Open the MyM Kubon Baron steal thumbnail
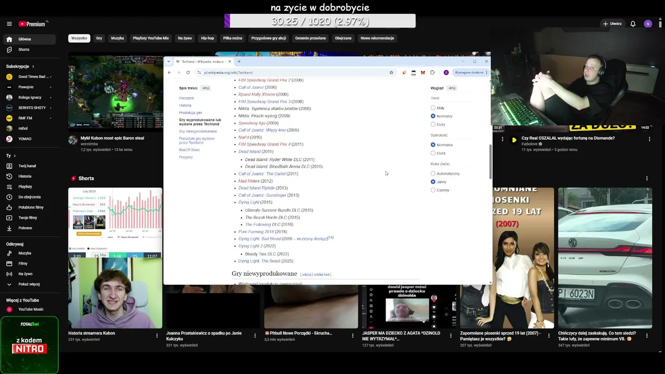The image size is (665, 374). pos(115,91)
